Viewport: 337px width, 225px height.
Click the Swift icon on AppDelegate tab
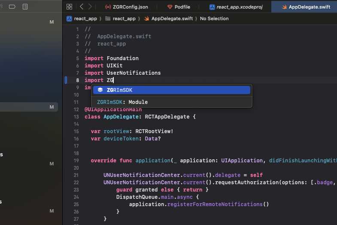[x=284, y=7]
